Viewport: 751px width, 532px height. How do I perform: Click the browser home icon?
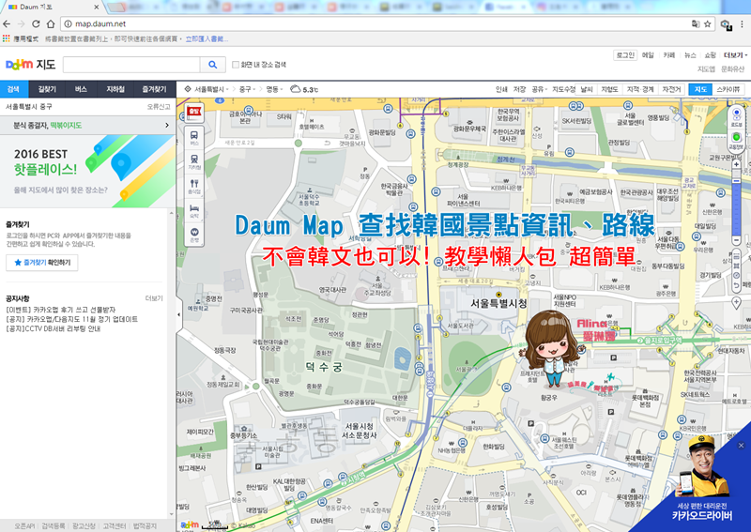pyautogui.click(x=51, y=23)
